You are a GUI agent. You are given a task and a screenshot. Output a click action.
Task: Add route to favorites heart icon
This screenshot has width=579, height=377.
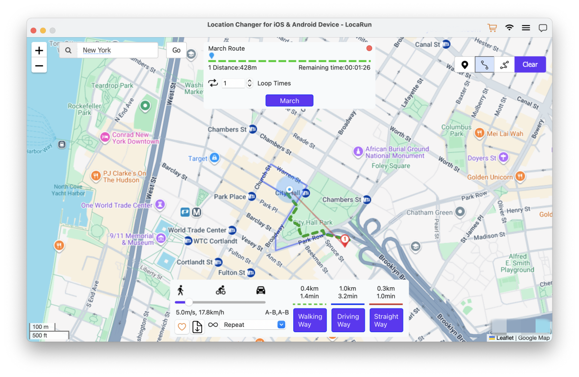click(x=182, y=327)
